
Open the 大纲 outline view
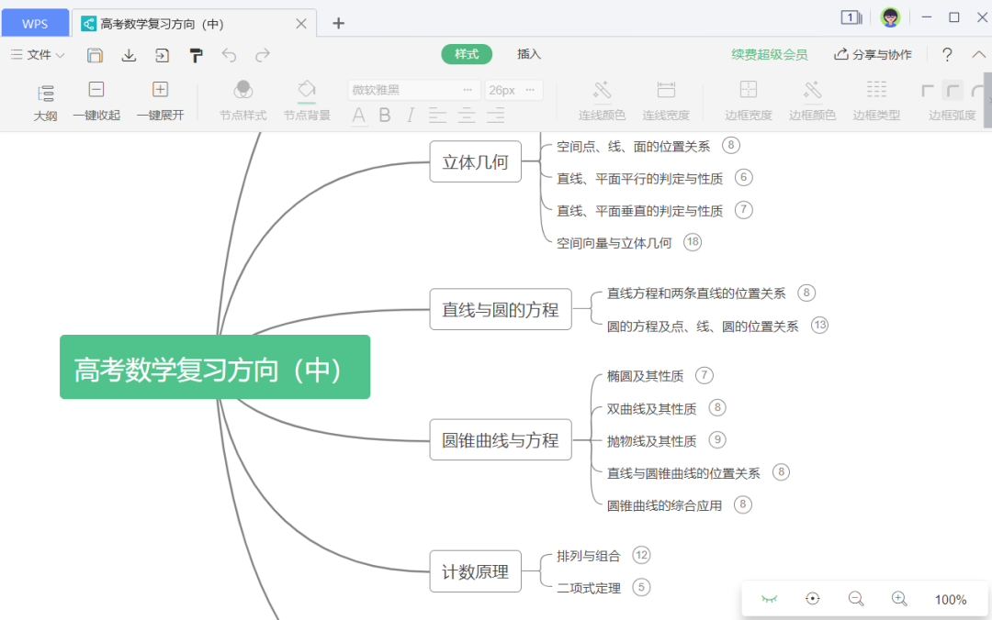point(45,101)
